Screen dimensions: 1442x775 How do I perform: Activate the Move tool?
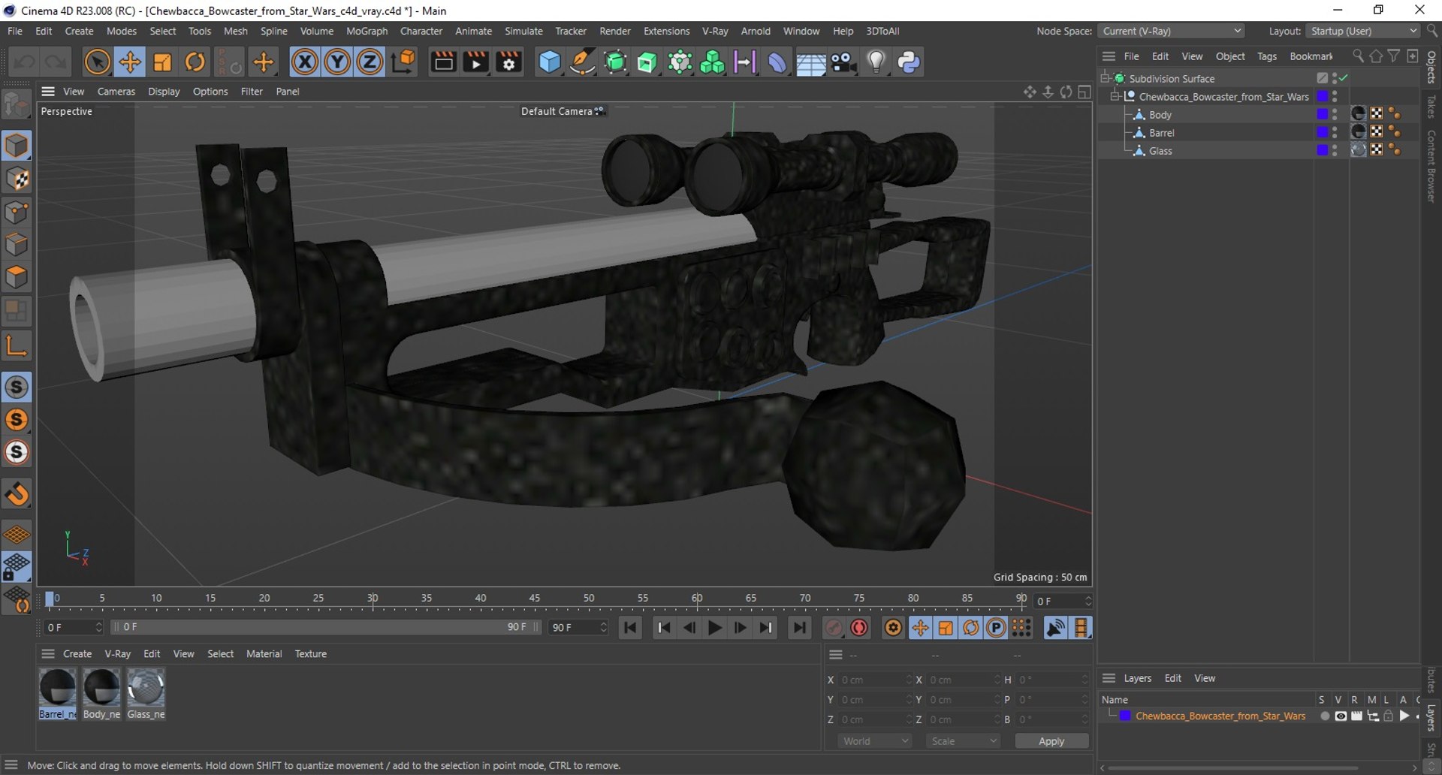[130, 62]
